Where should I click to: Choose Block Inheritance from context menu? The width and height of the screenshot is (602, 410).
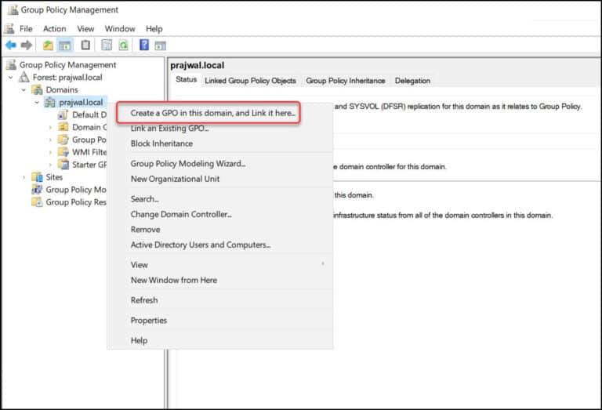pos(161,143)
